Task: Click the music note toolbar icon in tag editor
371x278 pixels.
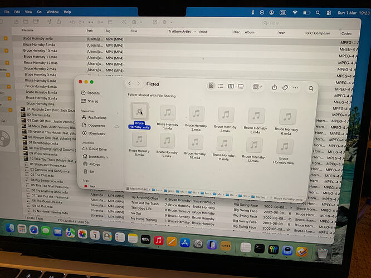Action: (50, 22)
